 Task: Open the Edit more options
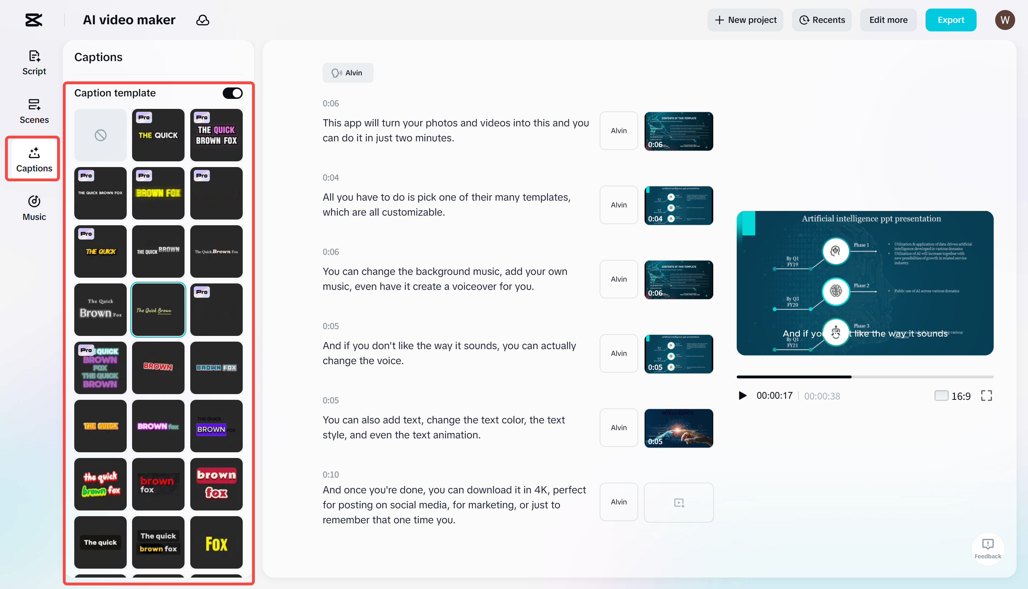pyautogui.click(x=888, y=19)
